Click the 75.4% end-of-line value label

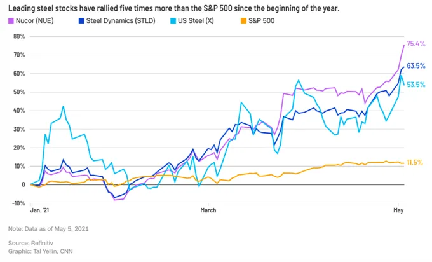(x=415, y=44)
